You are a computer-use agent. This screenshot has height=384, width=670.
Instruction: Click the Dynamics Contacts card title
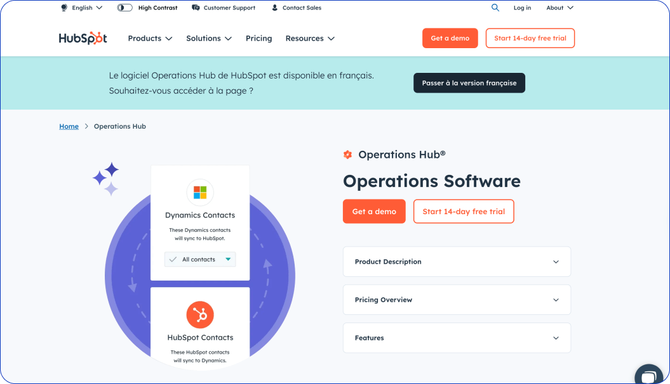pos(200,215)
